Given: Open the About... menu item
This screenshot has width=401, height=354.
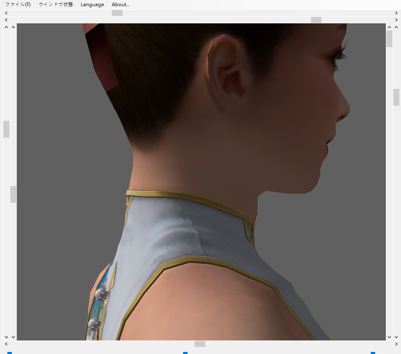Looking at the screenshot, I should 121,5.
